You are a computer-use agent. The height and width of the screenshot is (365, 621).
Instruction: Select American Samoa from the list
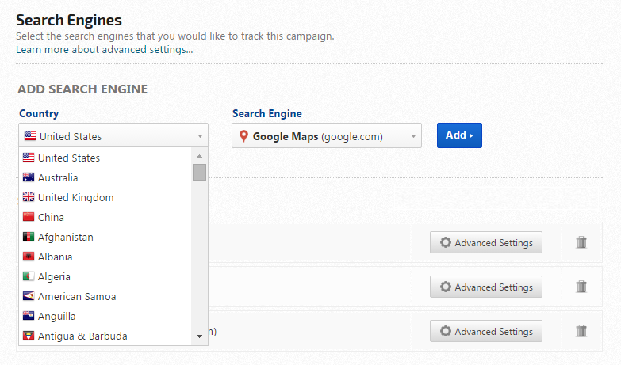pyautogui.click(x=77, y=296)
